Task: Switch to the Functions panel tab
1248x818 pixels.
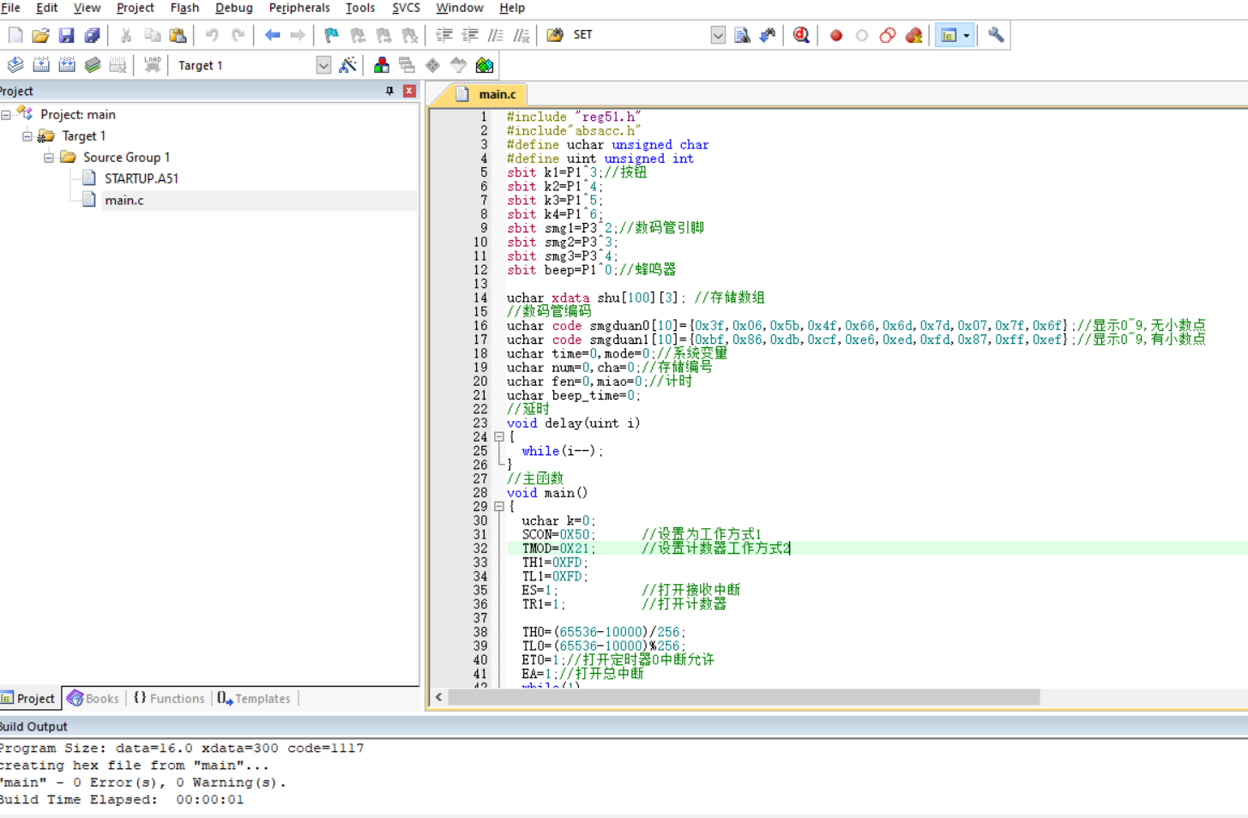Action: [169, 699]
